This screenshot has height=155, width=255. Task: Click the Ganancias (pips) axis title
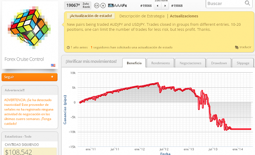pos(65,110)
